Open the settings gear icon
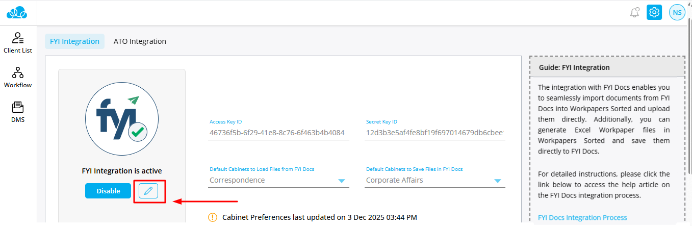 [x=654, y=13]
